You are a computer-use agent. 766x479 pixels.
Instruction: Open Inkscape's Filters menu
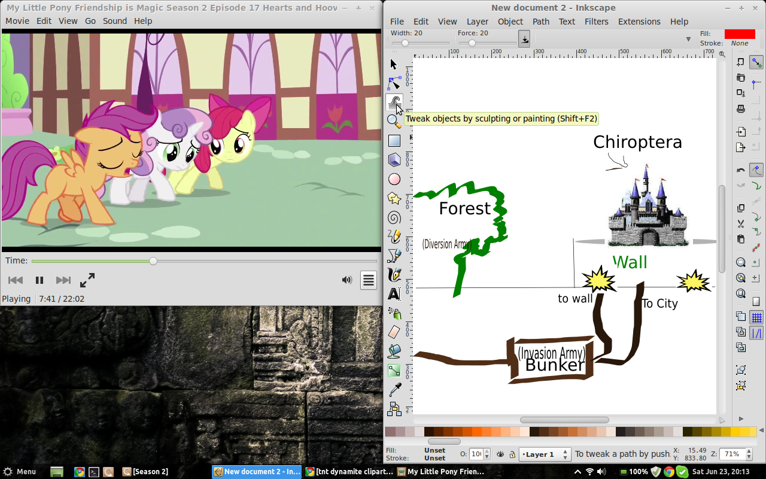[x=597, y=22]
